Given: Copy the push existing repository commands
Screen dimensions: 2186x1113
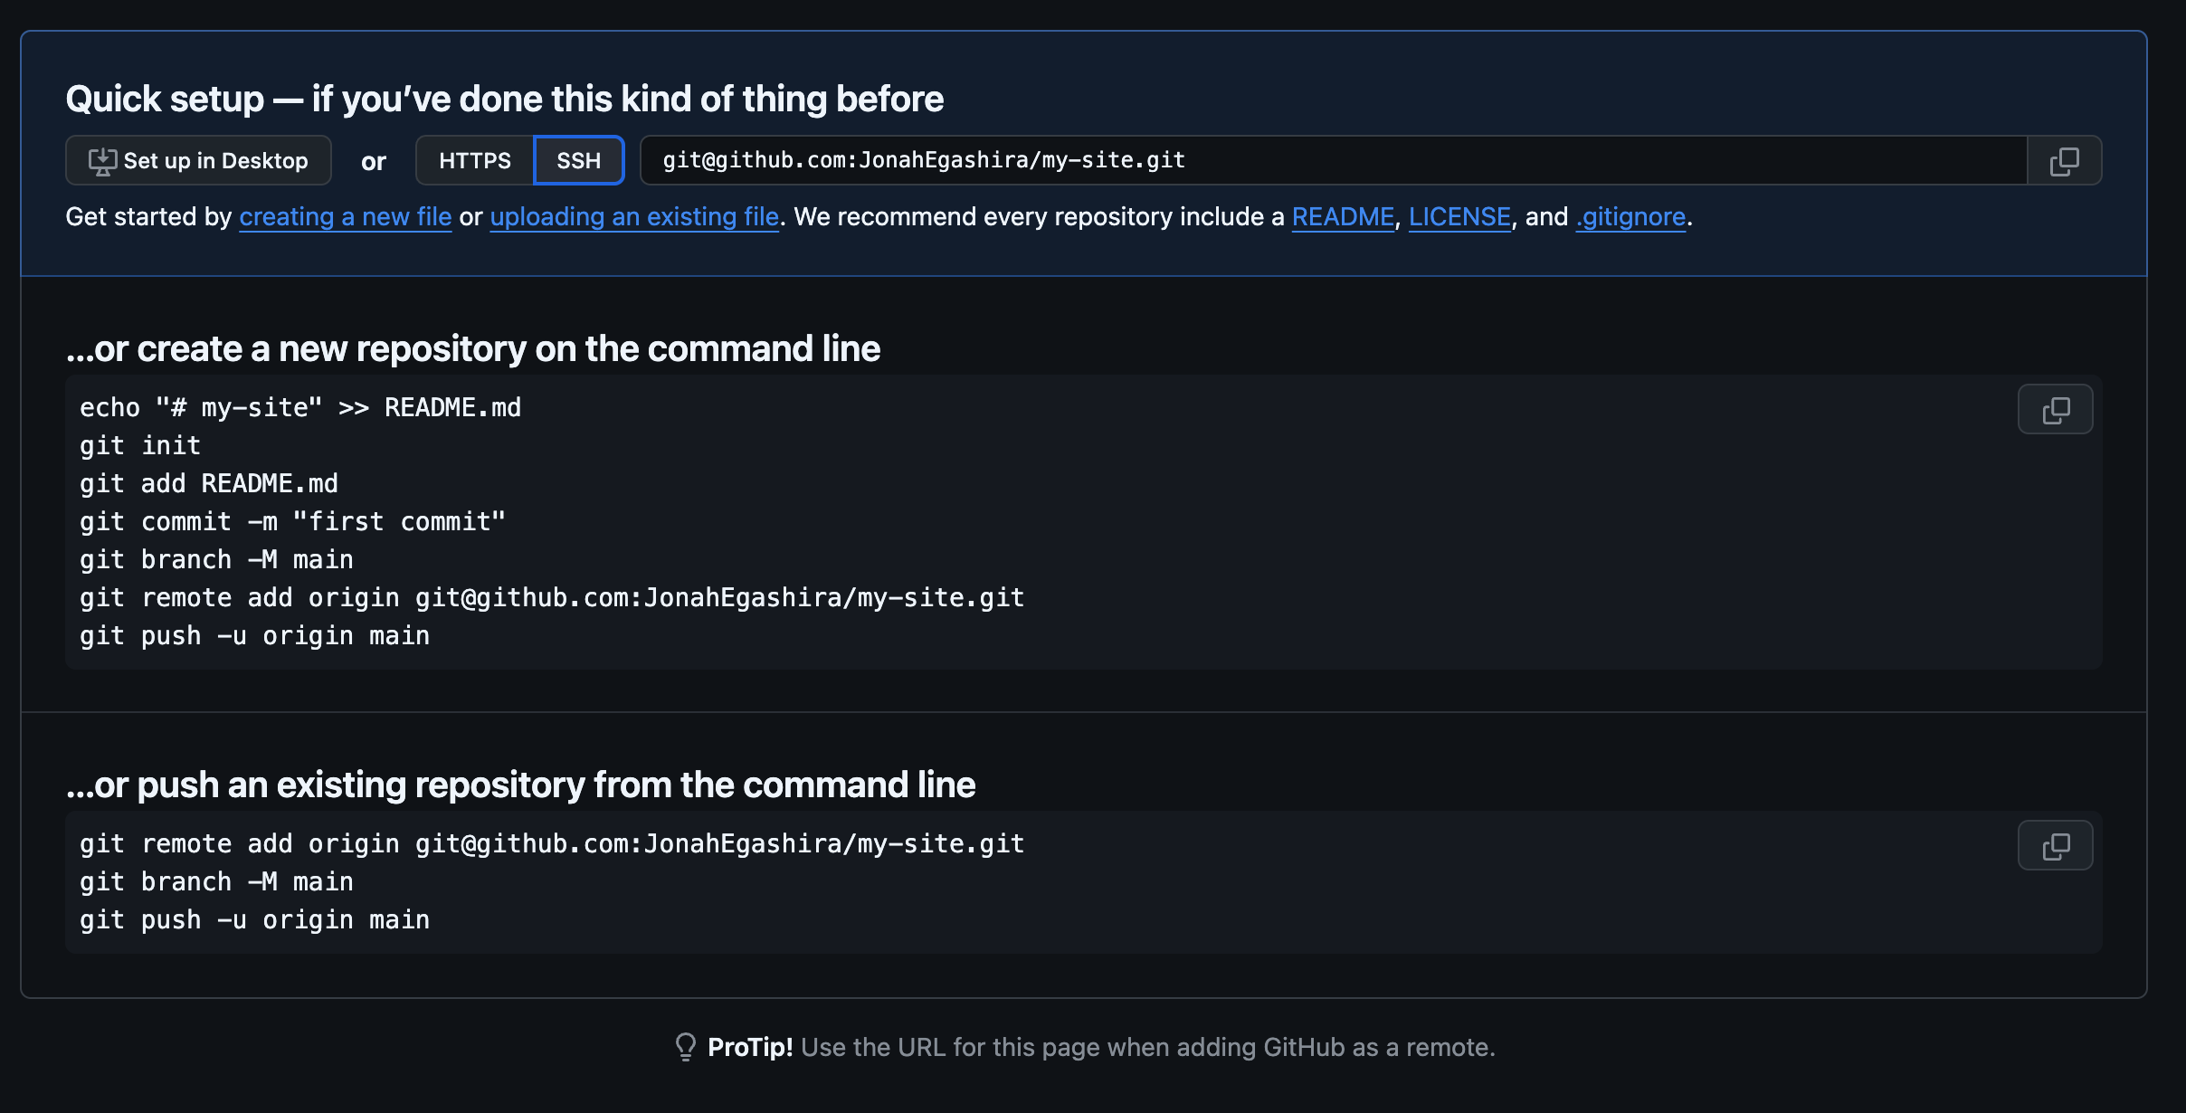Looking at the screenshot, I should [2055, 845].
